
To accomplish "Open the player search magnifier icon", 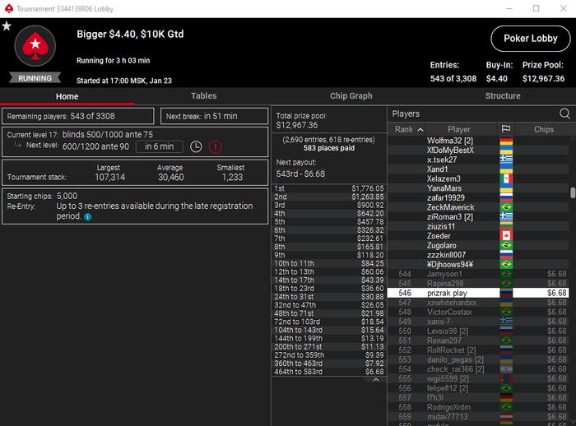I will click(564, 113).
